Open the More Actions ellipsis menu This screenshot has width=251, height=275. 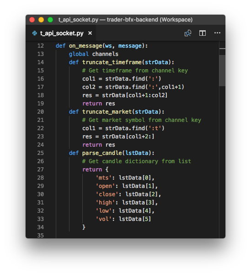[x=217, y=33]
